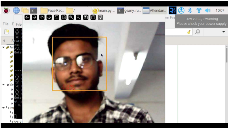Launch the terminal from the taskbar
Viewport: 229px width, 128px height.
[x=34, y=10]
